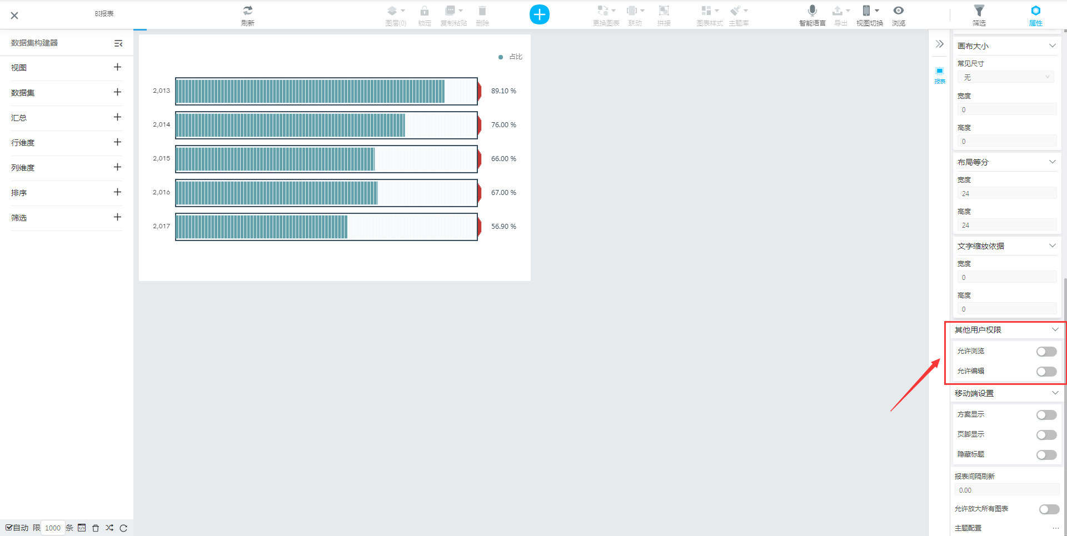Collapse the 其他用户权限 section
This screenshot has width=1067, height=536.
tap(1055, 329)
